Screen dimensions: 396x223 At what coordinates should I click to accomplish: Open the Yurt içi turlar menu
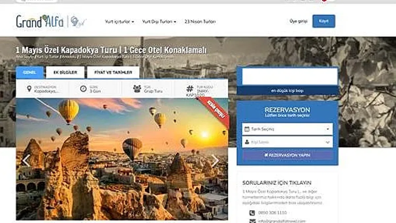119,21
